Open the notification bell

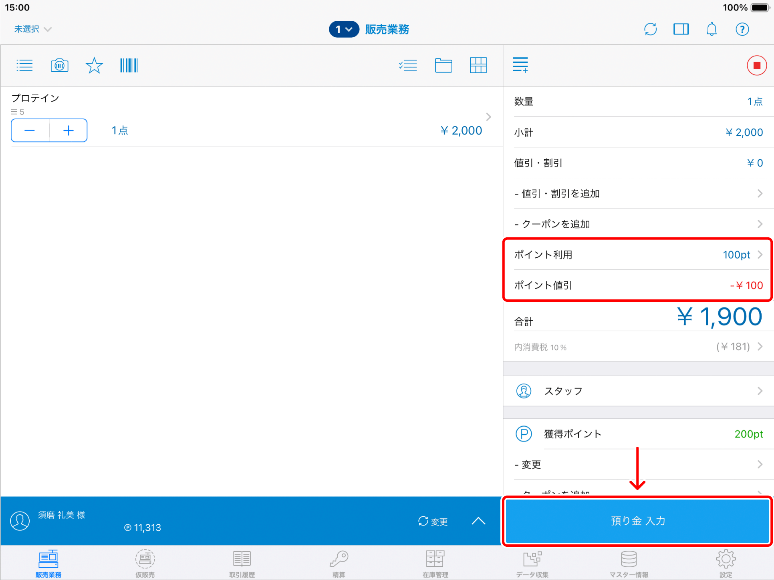point(712,29)
